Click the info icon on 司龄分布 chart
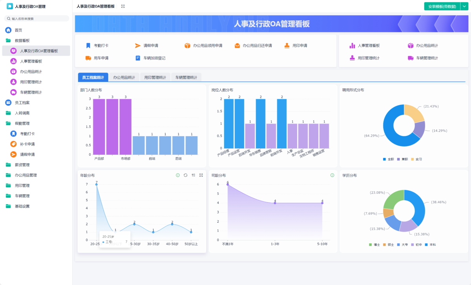 click(332, 175)
